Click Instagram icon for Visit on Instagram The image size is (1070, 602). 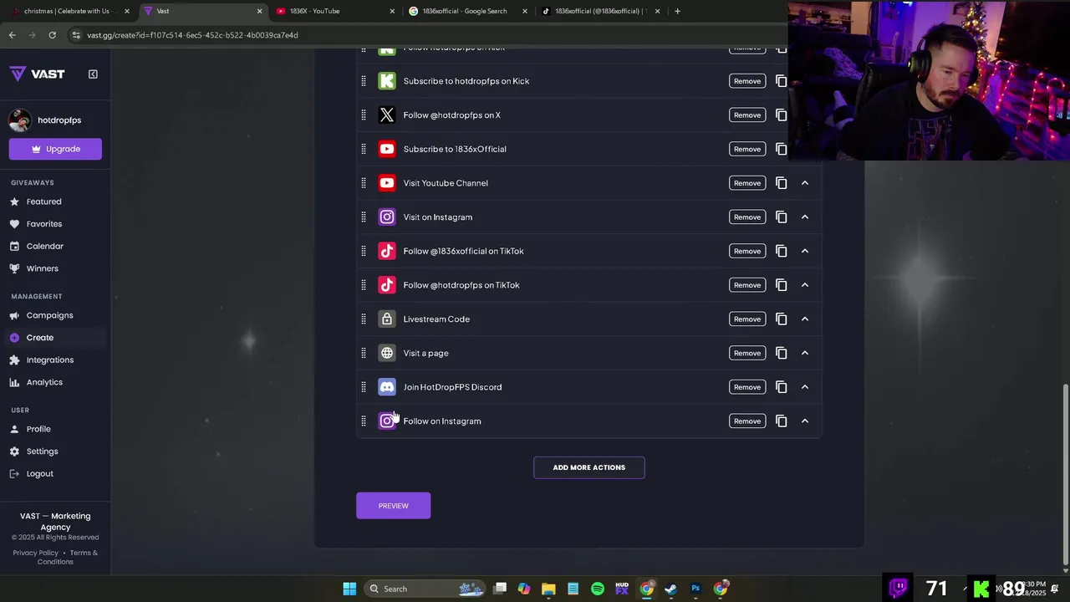pos(386,217)
